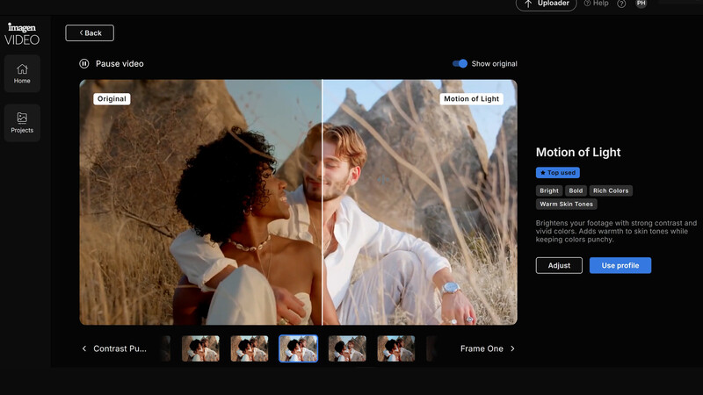The image size is (703, 395).
Task: Click the profile description paragraph
Action: coord(617,231)
